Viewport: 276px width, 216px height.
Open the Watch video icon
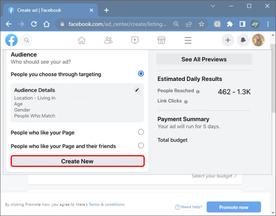pyautogui.click(x=135, y=40)
